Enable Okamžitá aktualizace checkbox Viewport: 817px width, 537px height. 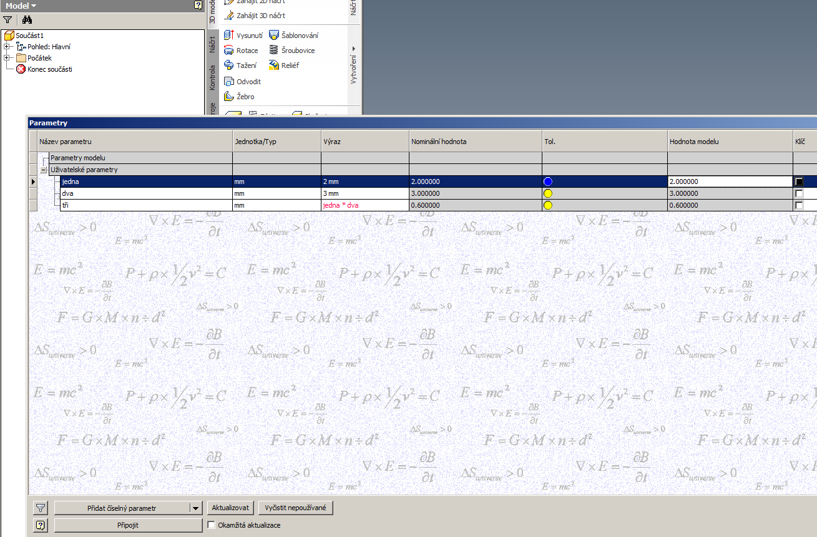211,525
